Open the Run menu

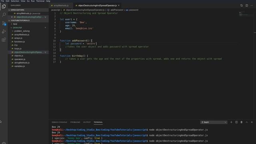[x=33, y=1]
